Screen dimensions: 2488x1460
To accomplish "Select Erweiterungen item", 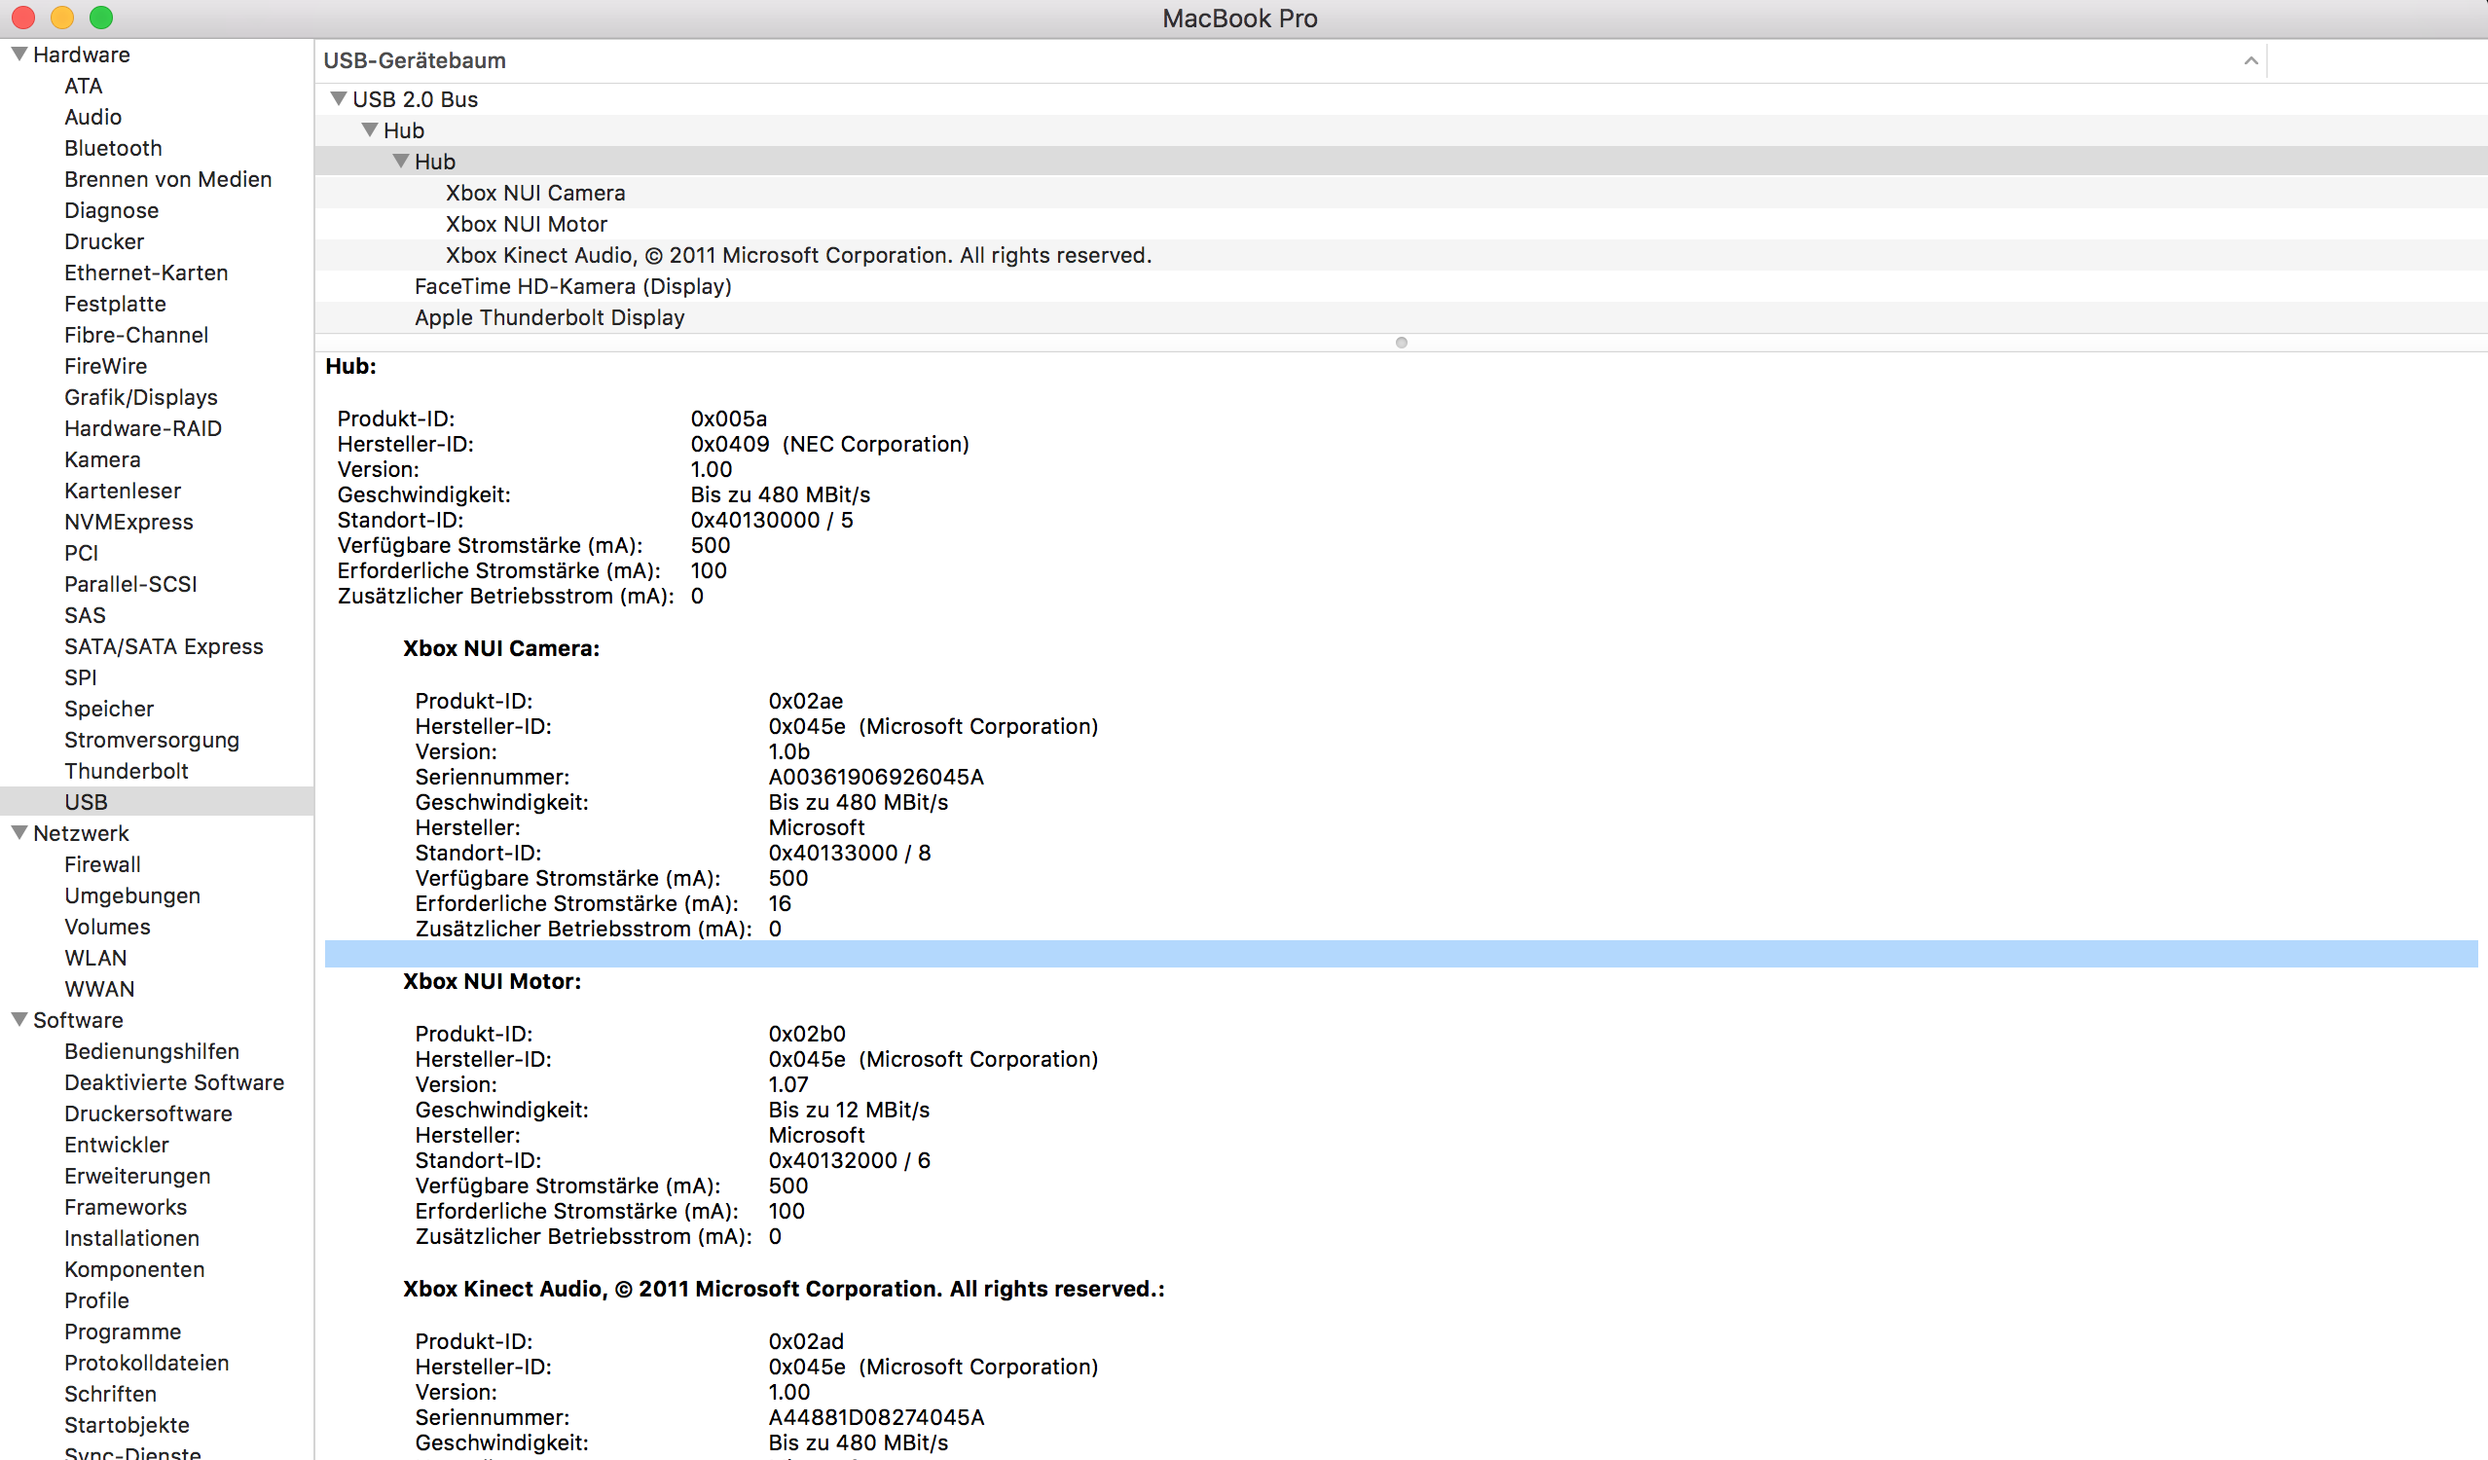I will [137, 1175].
